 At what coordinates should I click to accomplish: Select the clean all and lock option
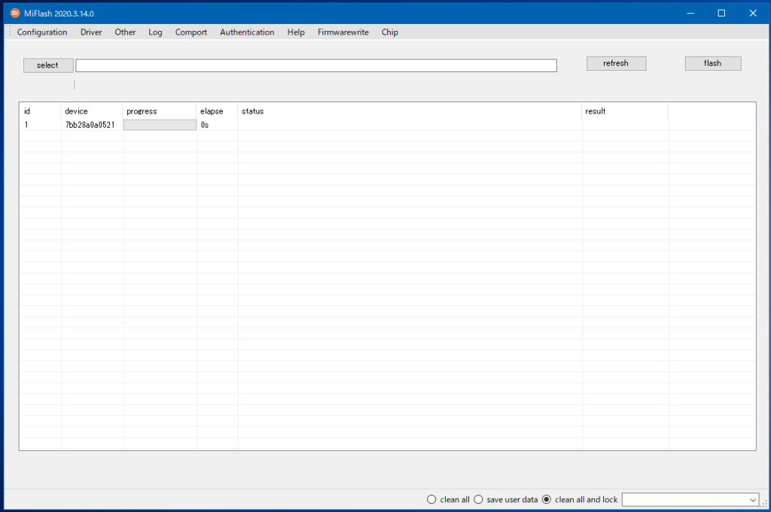click(546, 498)
